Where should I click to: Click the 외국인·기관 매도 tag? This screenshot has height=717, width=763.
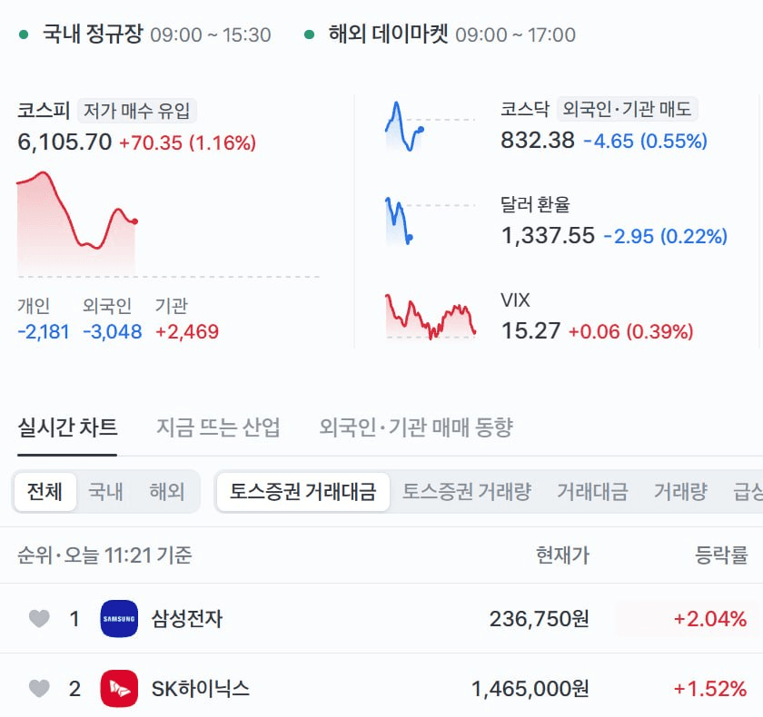[628, 109]
